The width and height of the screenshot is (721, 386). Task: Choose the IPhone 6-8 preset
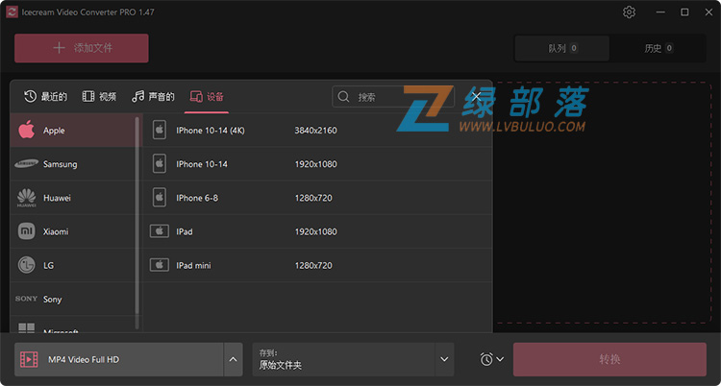click(x=317, y=198)
